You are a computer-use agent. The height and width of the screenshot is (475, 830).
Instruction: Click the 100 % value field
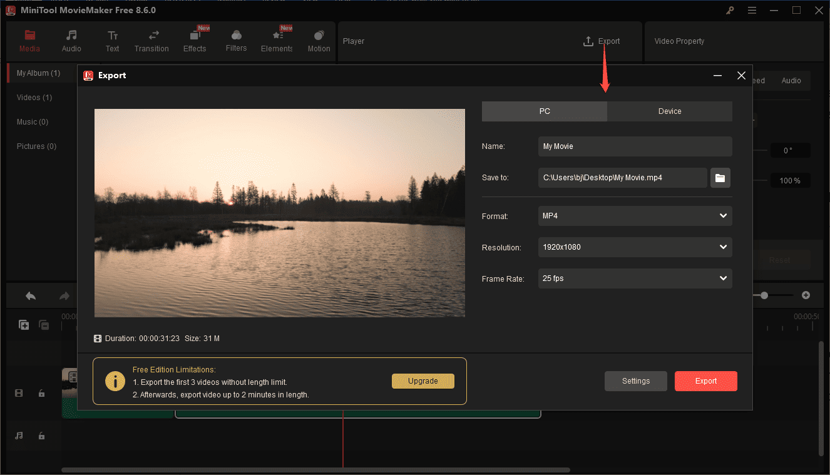[x=791, y=181]
